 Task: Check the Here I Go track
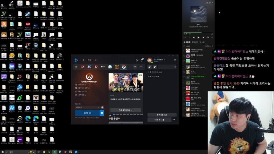184,61
